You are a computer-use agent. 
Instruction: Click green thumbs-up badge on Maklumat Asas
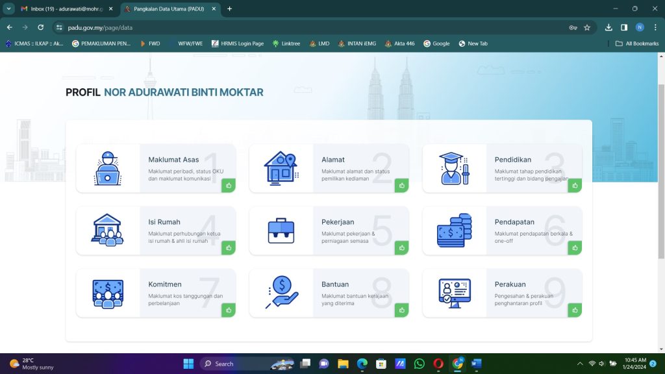tap(229, 186)
